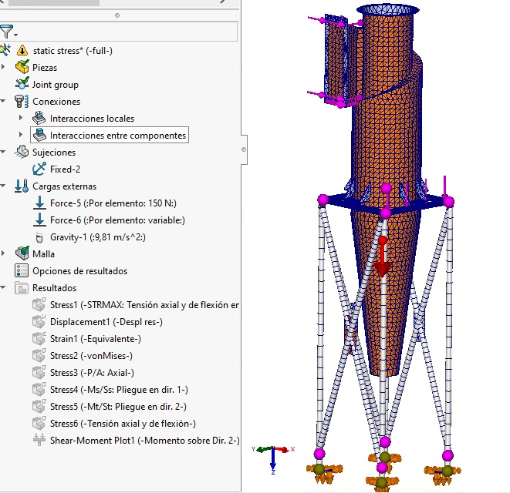Select Force-6 Por elemento variable
This screenshot has width=510, height=493.
117,220
